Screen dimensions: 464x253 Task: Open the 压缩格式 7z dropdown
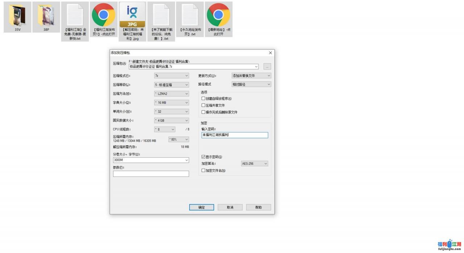click(x=171, y=76)
